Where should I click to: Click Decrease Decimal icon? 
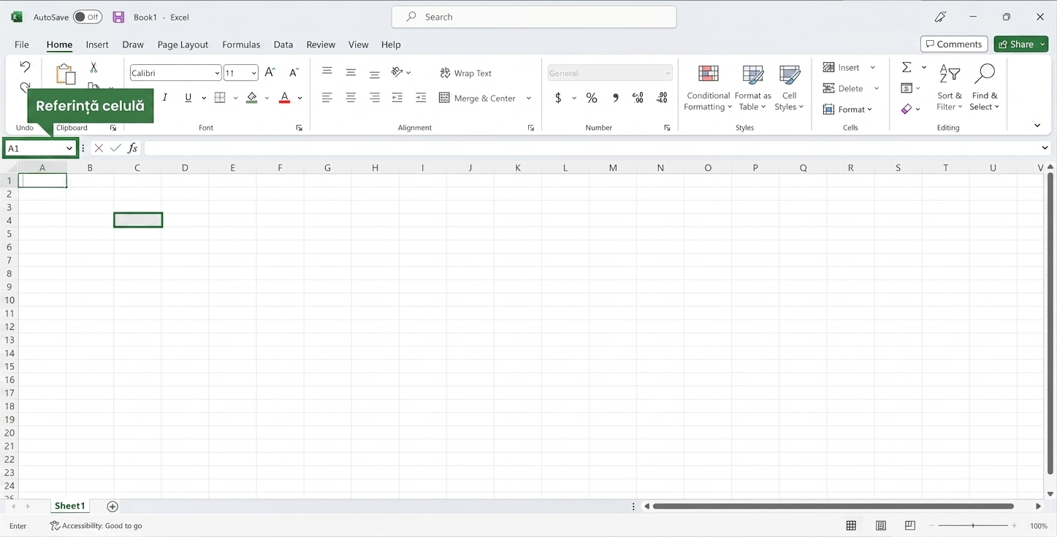662,98
